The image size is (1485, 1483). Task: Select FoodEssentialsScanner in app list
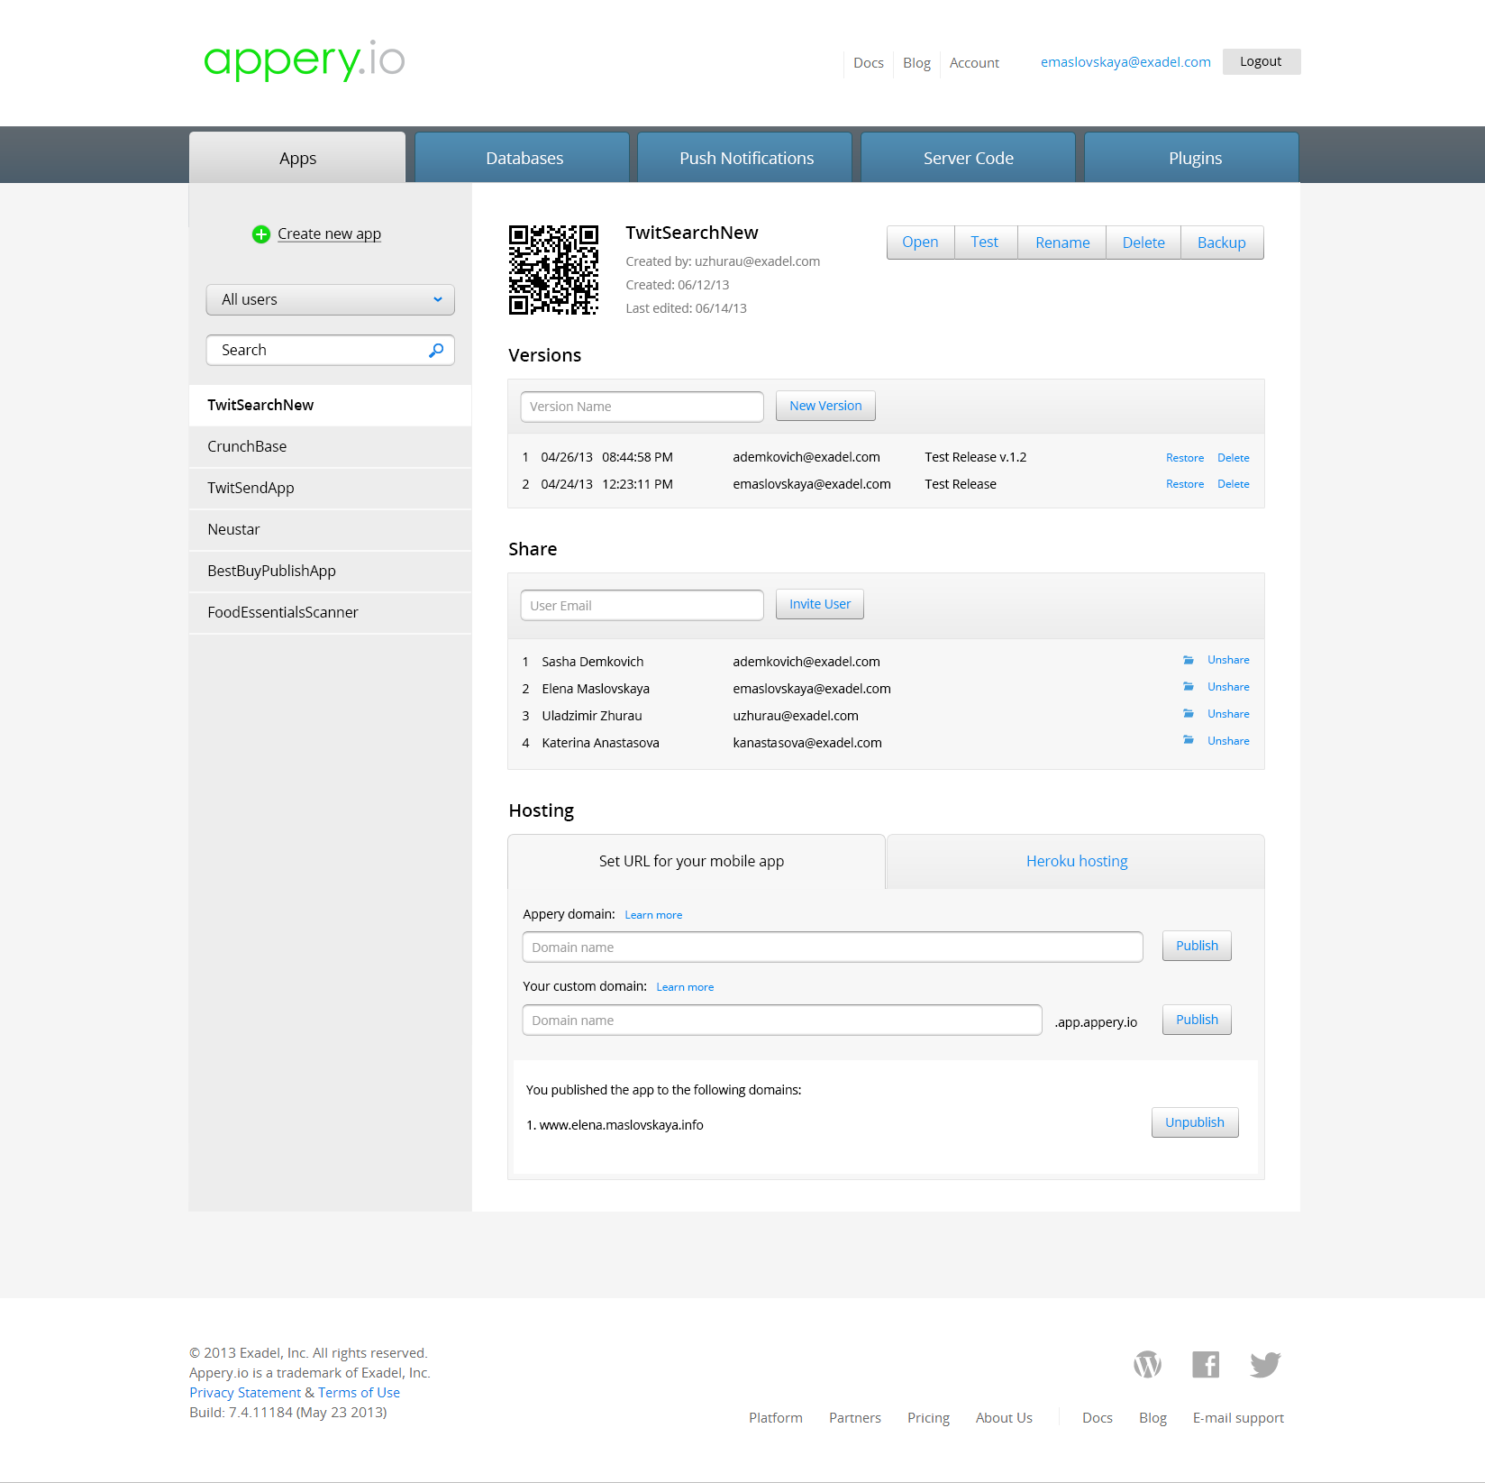[331, 613]
